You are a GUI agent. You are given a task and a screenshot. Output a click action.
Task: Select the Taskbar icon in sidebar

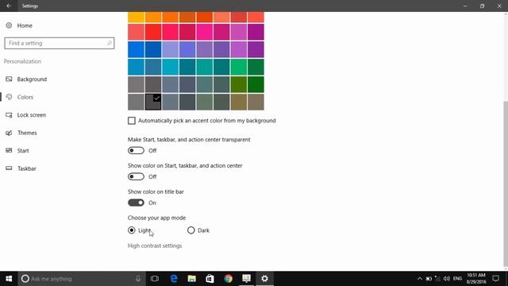click(x=9, y=168)
